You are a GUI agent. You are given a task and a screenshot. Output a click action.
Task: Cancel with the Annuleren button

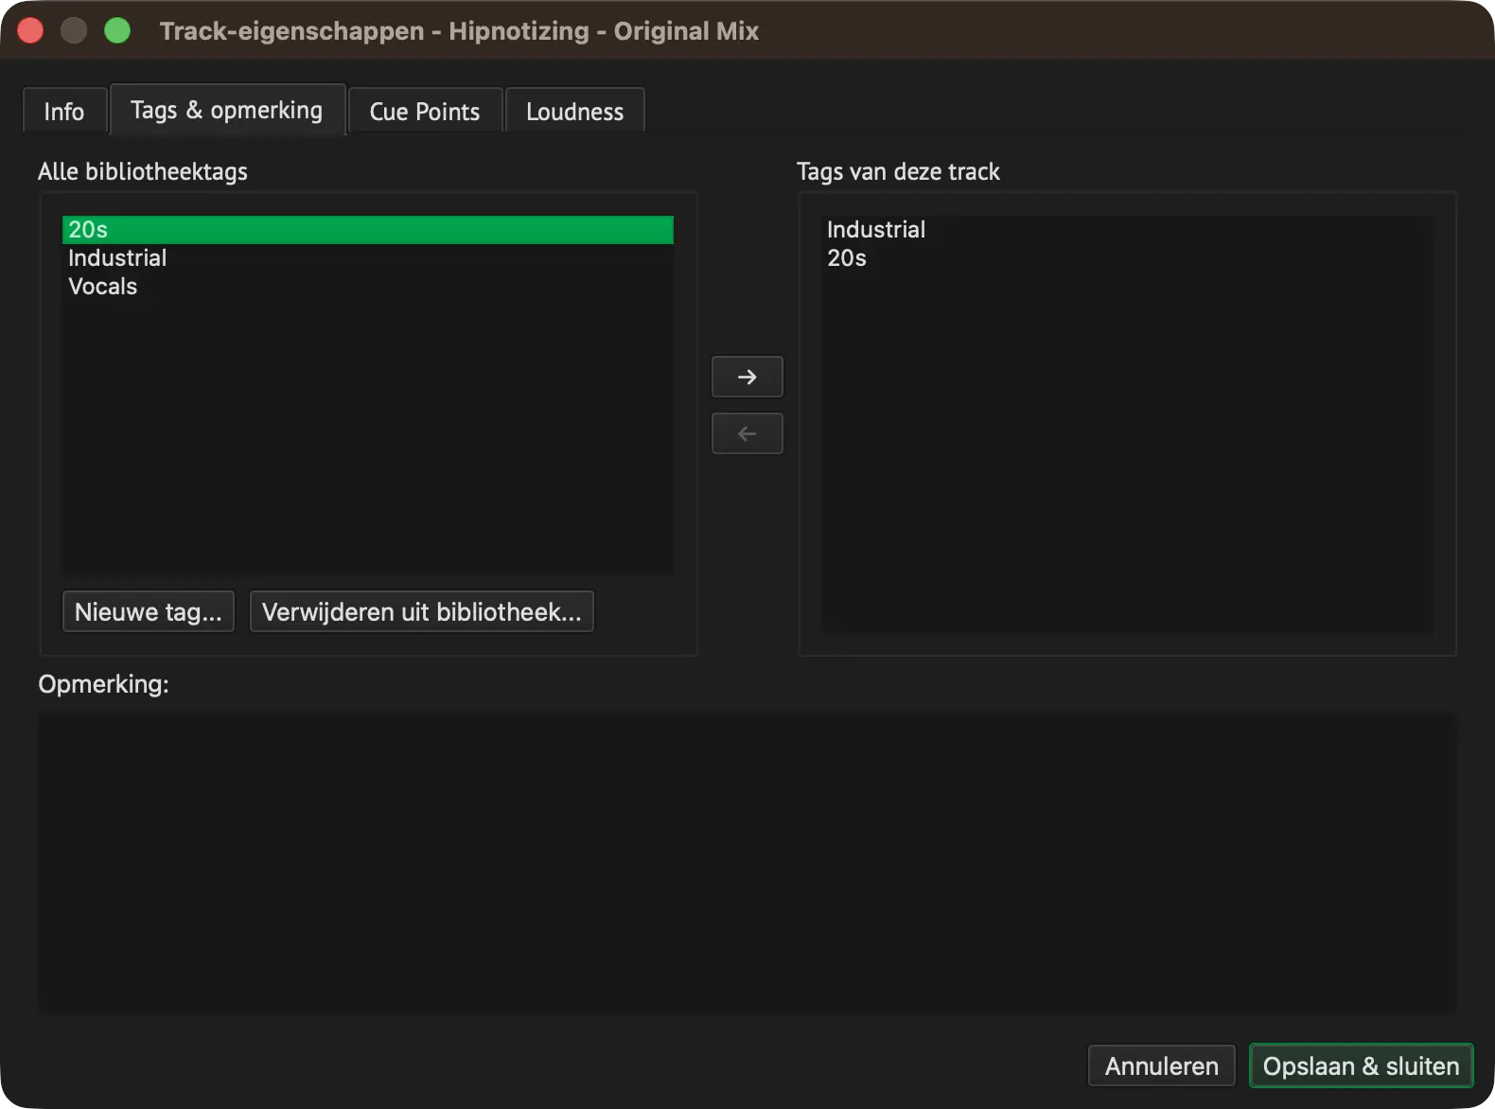1162,1065
